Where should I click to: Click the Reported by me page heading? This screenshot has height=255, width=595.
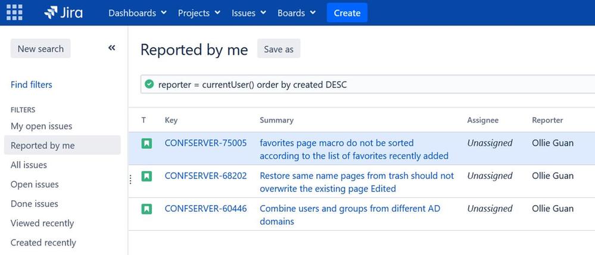pyautogui.click(x=194, y=50)
